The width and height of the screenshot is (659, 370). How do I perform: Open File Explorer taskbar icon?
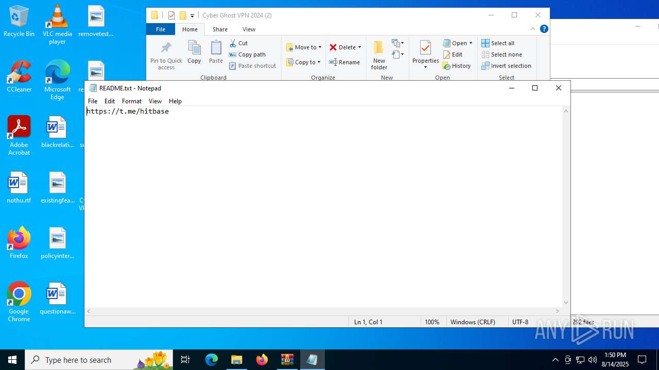(236, 360)
